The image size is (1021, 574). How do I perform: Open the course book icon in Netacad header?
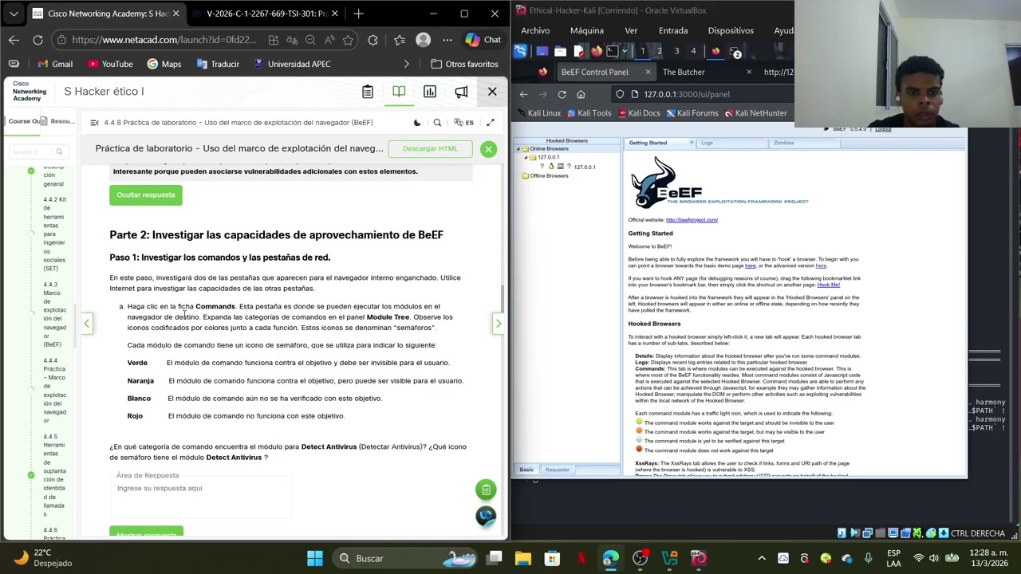point(399,92)
